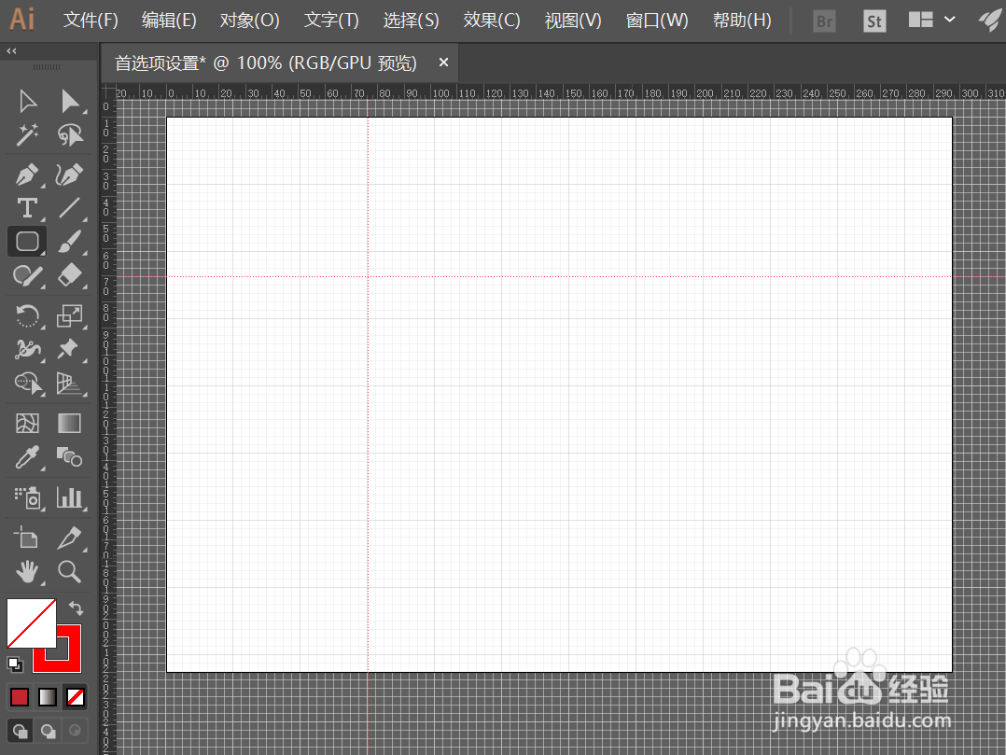
Task: Select the Selection tool (black arrow outline)
Action: [27, 102]
